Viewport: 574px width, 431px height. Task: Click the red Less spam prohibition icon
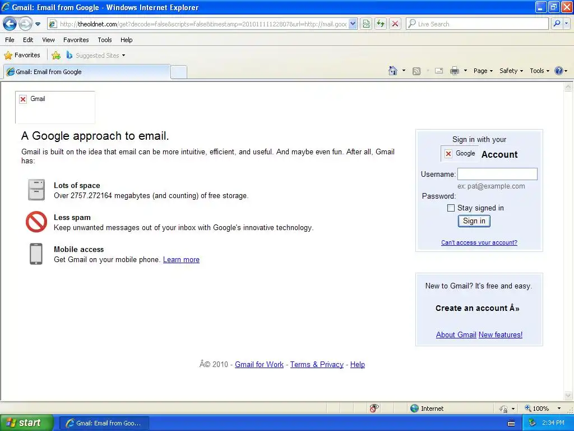[36, 222]
